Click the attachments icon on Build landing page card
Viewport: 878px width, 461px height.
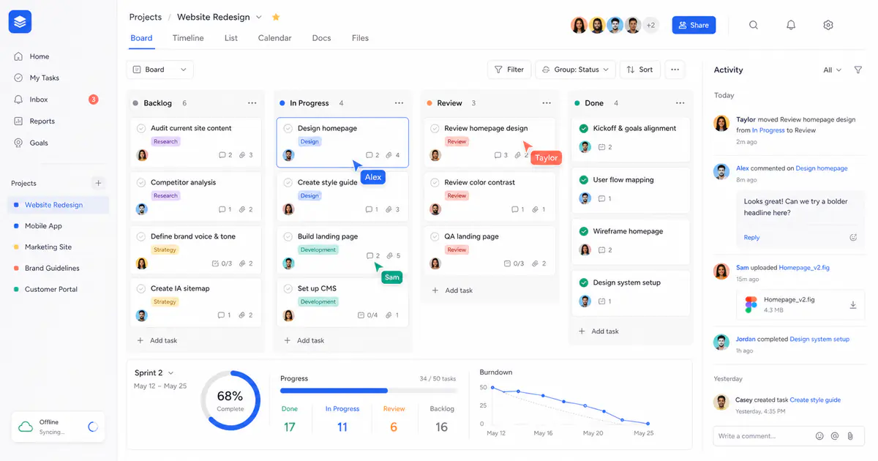pos(390,255)
